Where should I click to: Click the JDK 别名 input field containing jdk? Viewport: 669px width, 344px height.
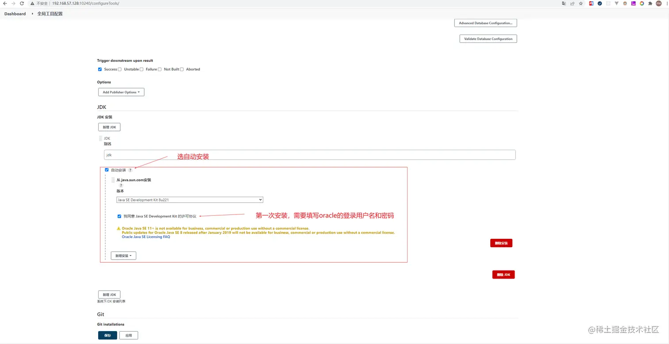tap(310, 155)
